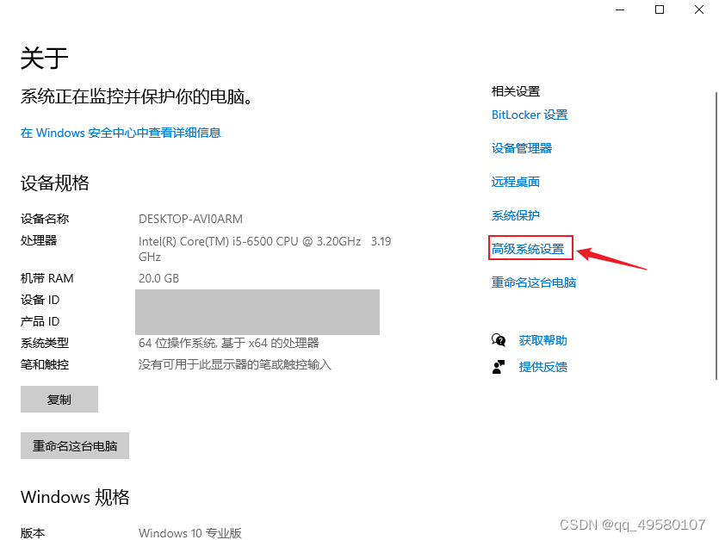This screenshot has width=719, height=540.
Task: Click 提供反馈 link text
Action: pos(543,367)
